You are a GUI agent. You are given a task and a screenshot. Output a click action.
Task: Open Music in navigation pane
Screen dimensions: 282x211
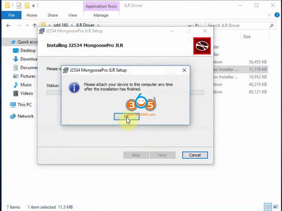23,85
